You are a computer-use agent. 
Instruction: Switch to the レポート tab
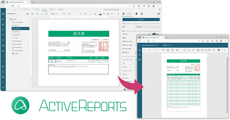click(x=52, y=9)
